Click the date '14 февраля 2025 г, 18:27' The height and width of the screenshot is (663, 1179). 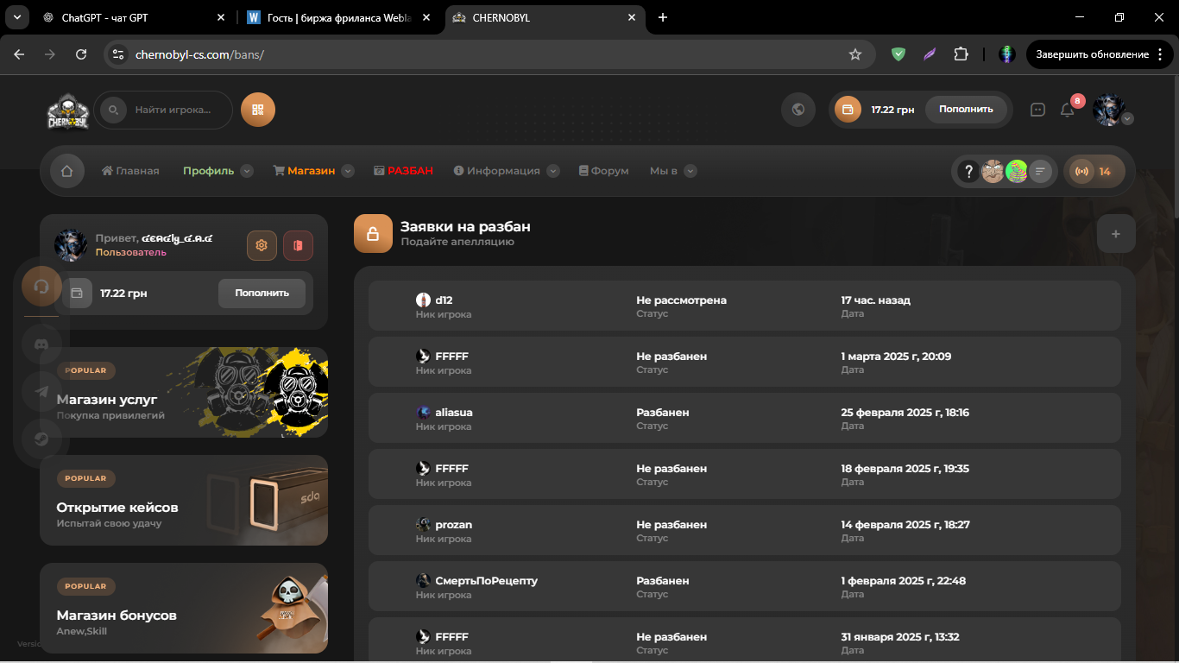click(x=905, y=525)
